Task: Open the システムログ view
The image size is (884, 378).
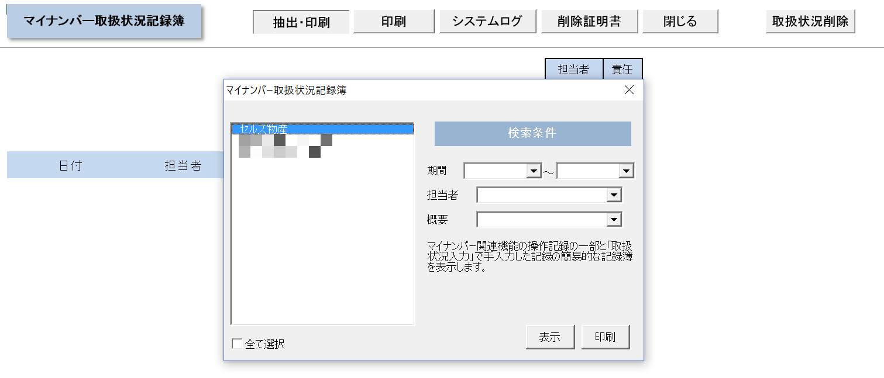Action: [487, 22]
